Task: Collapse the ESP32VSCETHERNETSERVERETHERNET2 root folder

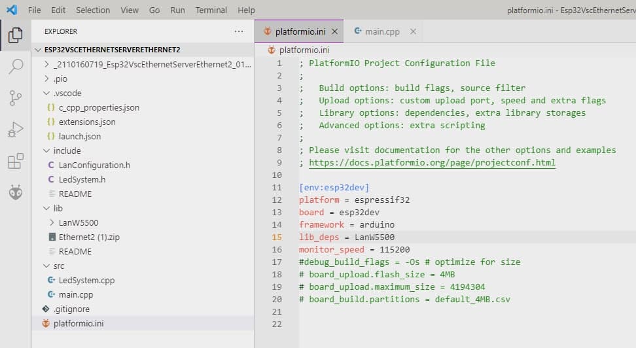Action: 38,50
